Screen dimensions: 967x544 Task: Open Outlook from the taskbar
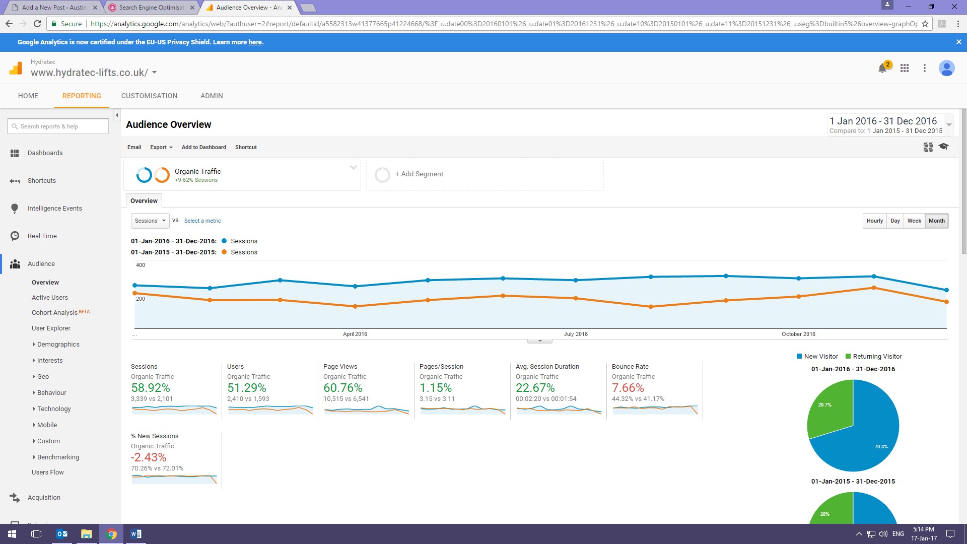(62, 534)
